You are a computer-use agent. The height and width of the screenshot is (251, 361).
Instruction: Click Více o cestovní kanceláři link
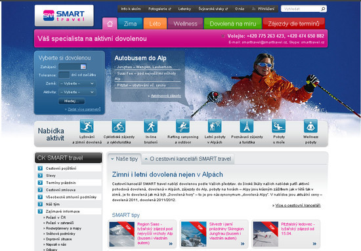298,205
